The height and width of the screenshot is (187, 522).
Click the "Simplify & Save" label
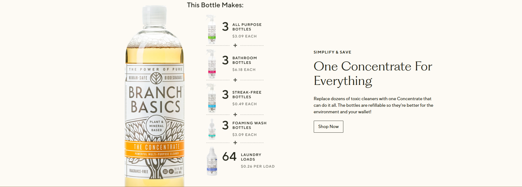pyautogui.click(x=332, y=52)
